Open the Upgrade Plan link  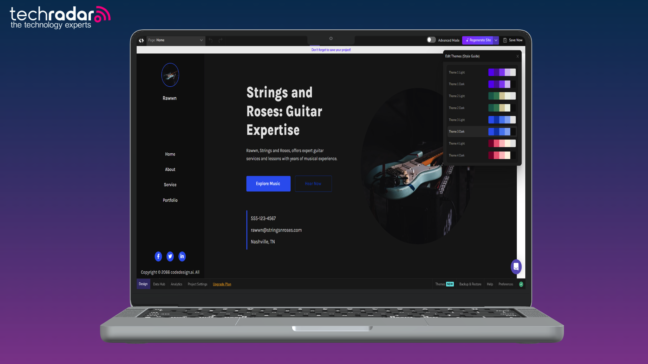[x=222, y=284]
